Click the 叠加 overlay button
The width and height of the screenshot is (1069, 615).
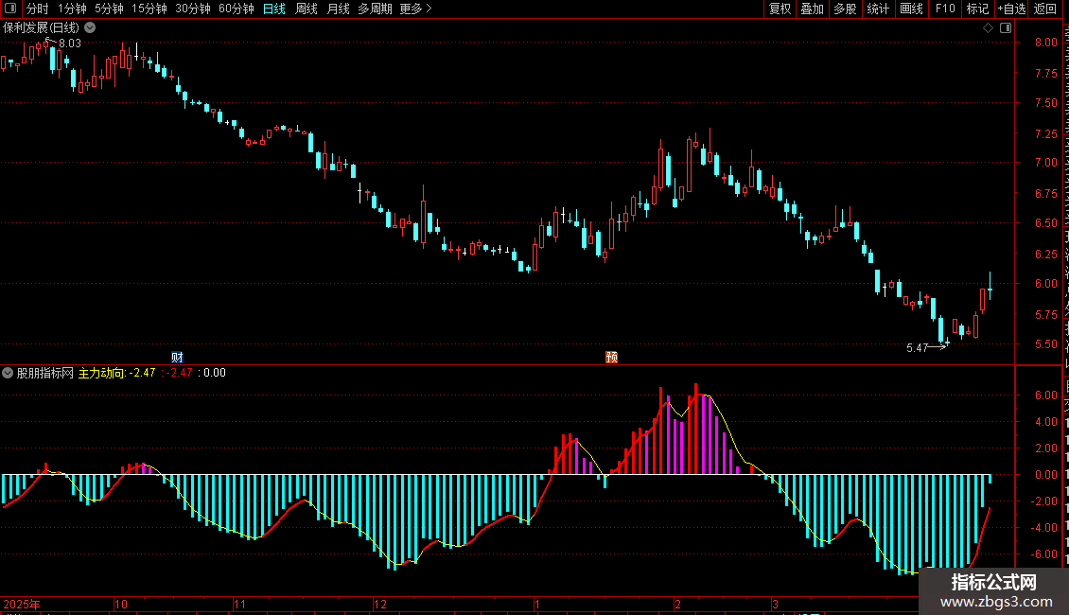(813, 9)
